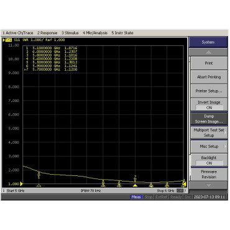Click the reference level triangle at 1.000

tap(21, 184)
